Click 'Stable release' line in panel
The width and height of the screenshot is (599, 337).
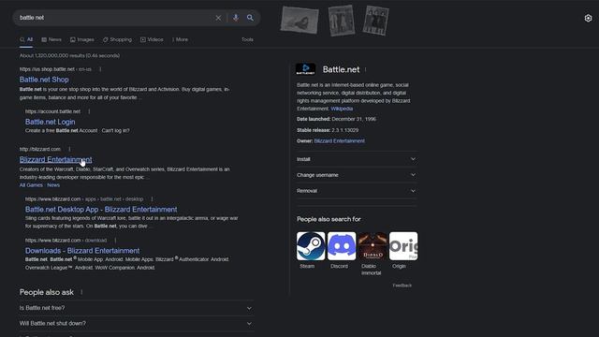[x=328, y=130]
